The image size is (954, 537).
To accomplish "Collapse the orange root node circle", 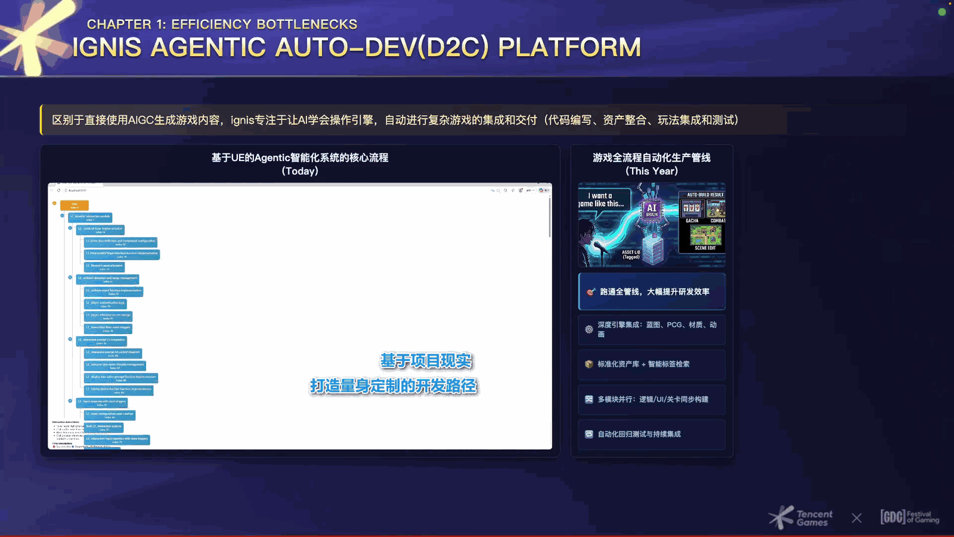I will point(54,203).
